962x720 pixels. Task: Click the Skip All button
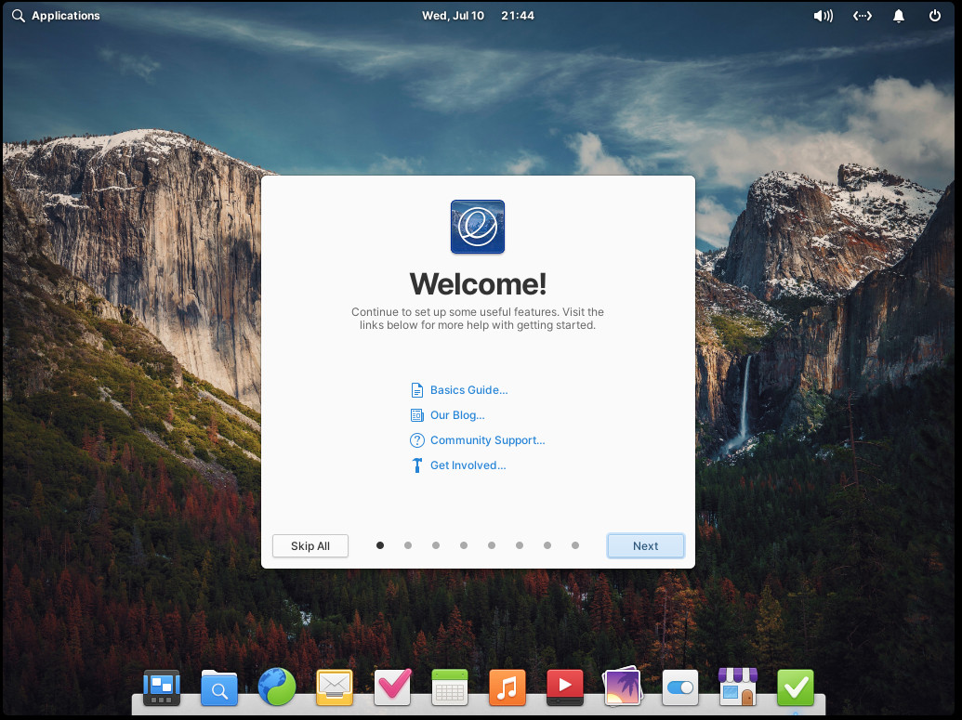310,546
